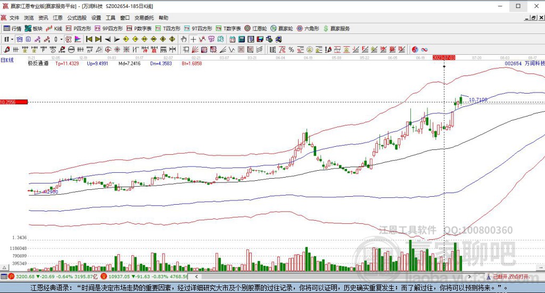Click the 日K线 period label
The height and width of the screenshot is (293, 545).
tap(7, 60)
